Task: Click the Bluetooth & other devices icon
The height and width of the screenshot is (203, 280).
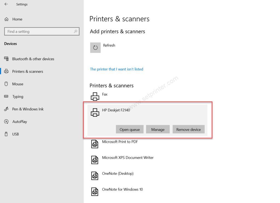Action: [6, 59]
